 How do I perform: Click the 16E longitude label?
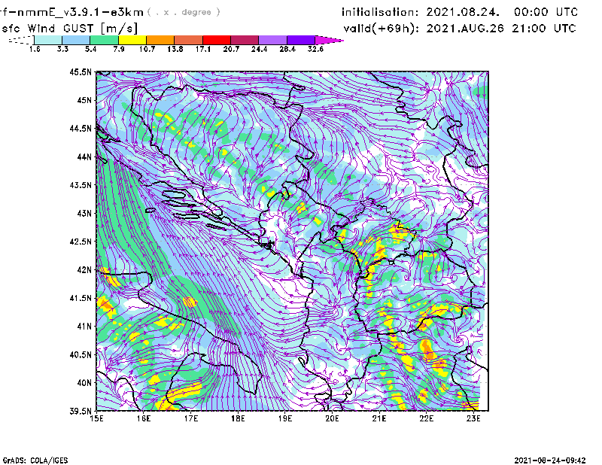[144, 418]
